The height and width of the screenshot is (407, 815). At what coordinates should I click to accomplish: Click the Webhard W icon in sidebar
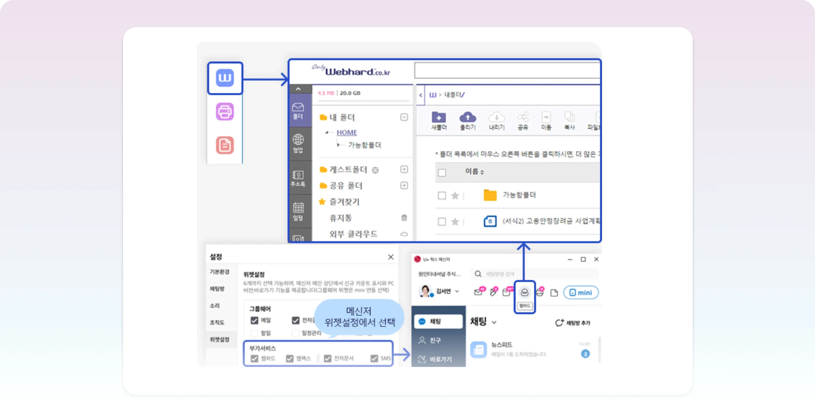225,78
